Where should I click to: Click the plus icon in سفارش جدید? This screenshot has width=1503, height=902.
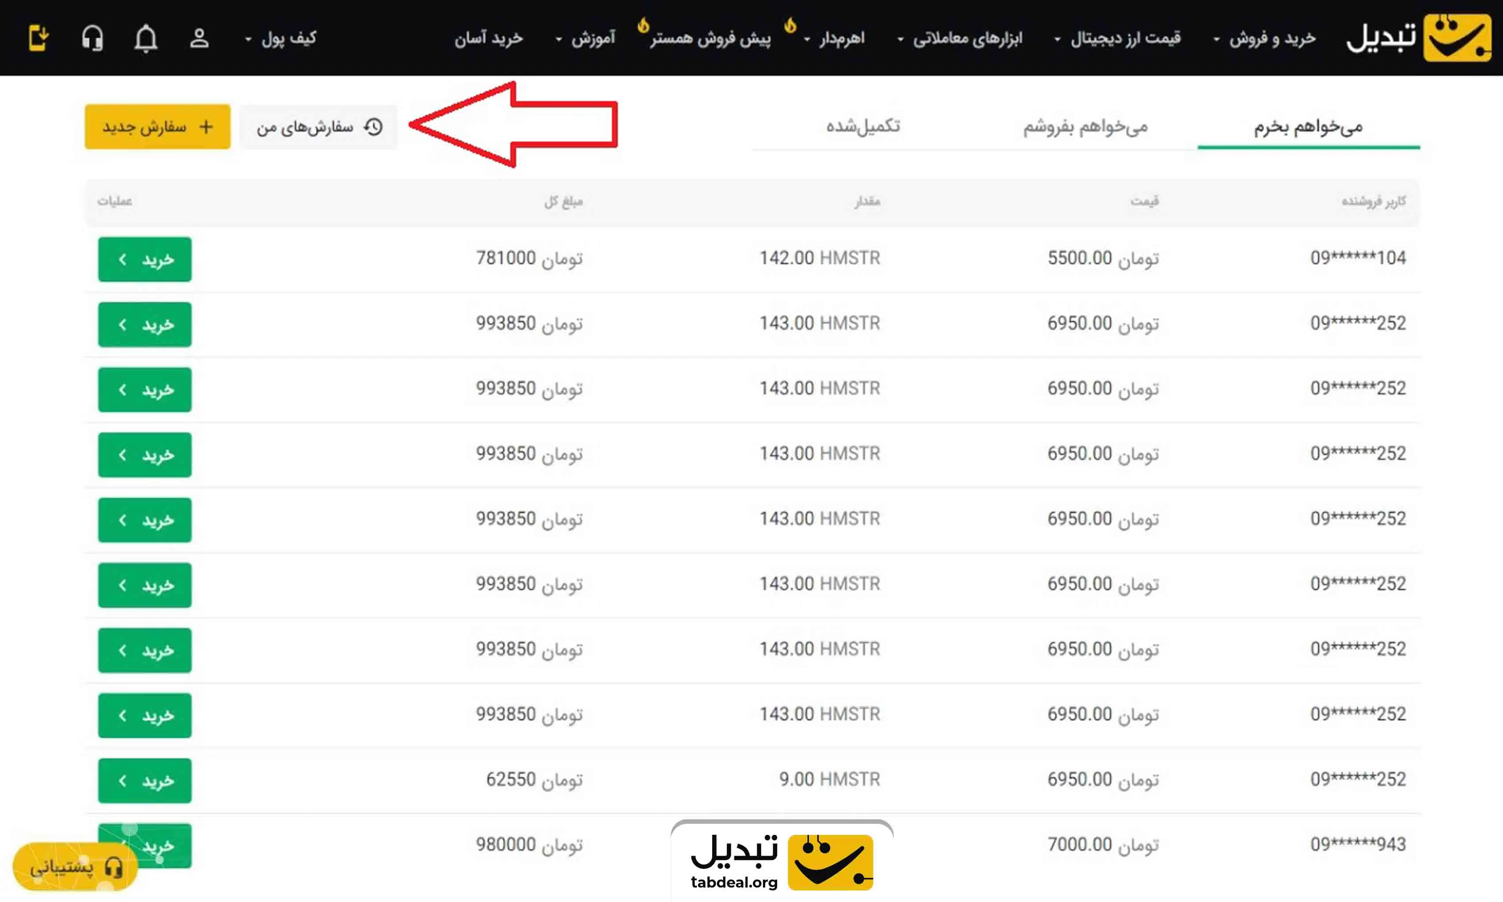pyautogui.click(x=206, y=126)
